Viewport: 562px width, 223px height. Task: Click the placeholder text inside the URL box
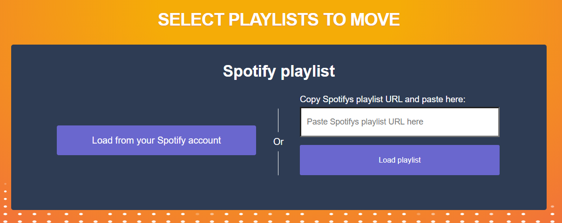(x=365, y=122)
